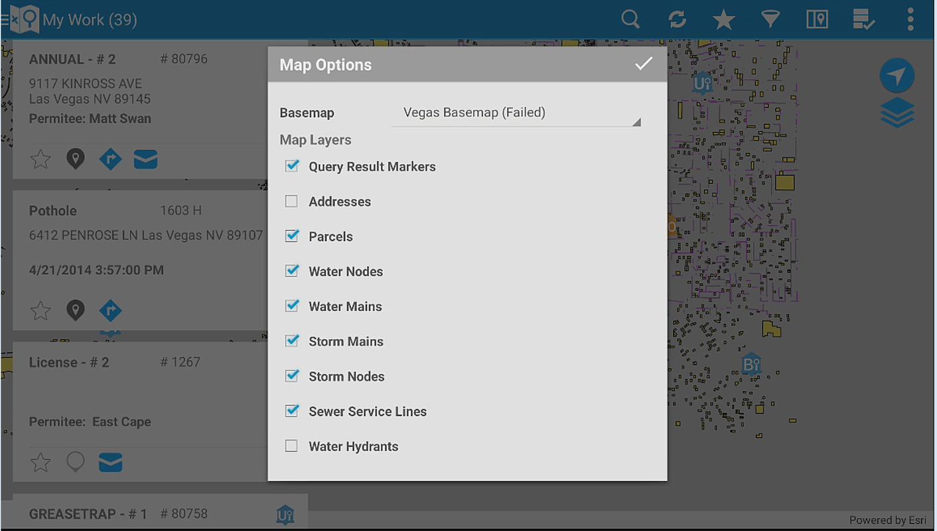This screenshot has width=937, height=531.
Task: Email the License - # 2 permittee
Action: tap(110, 462)
